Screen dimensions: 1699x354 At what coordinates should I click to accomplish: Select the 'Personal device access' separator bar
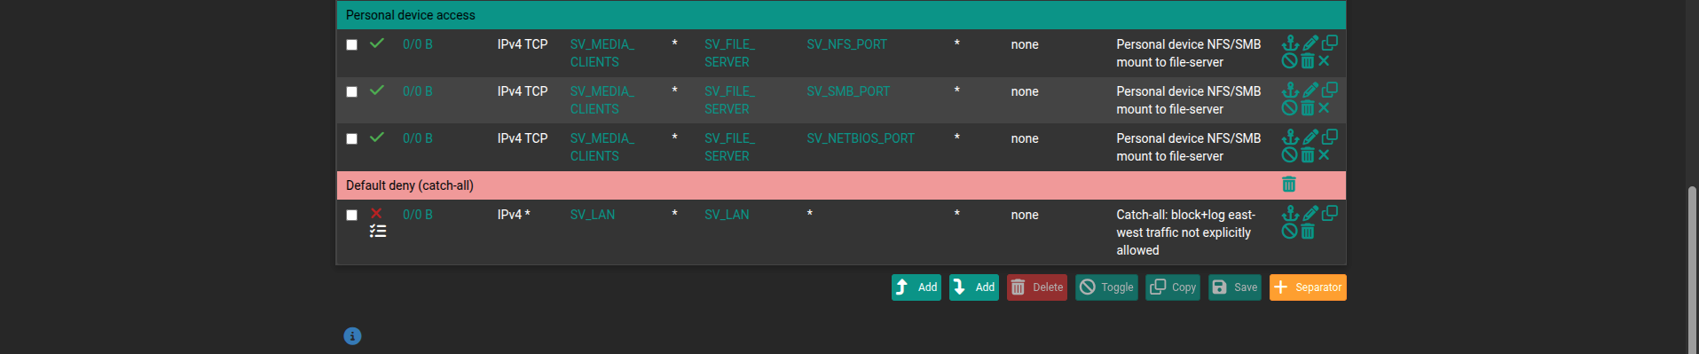coord(841,15)
